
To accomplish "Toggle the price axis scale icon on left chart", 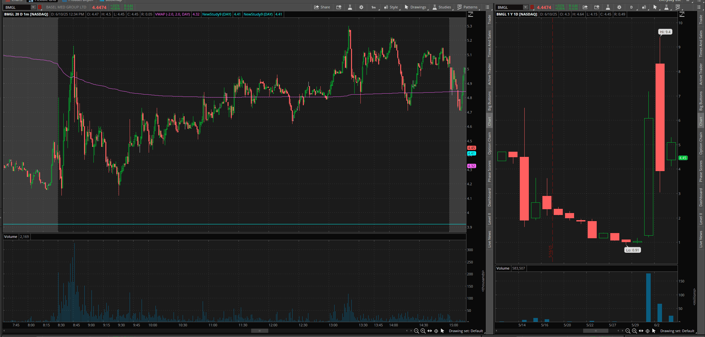I will click(x=471, y=15).
